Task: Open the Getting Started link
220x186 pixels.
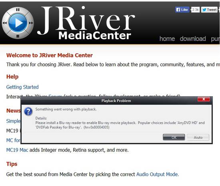Action: 22,87
